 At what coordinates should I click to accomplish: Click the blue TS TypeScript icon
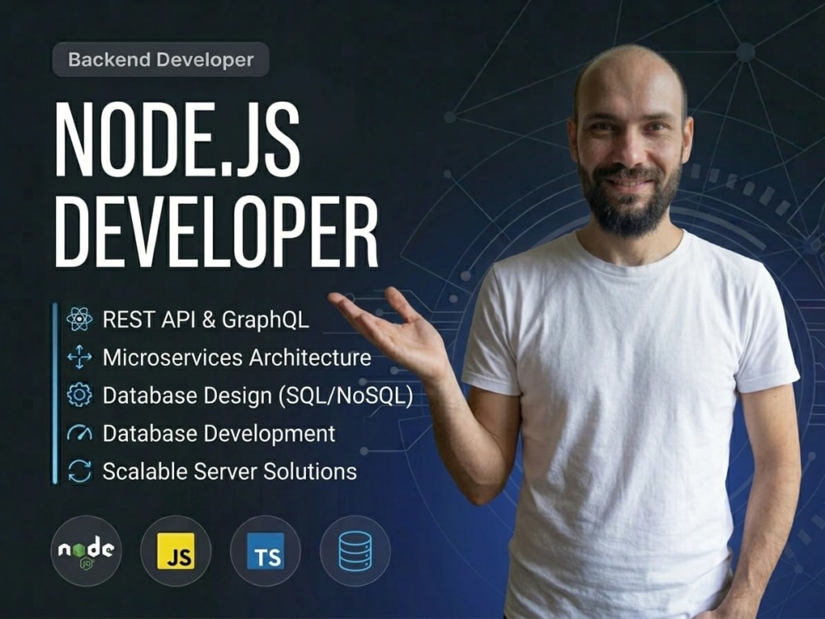pyautogui.click(x=266, y=550)
